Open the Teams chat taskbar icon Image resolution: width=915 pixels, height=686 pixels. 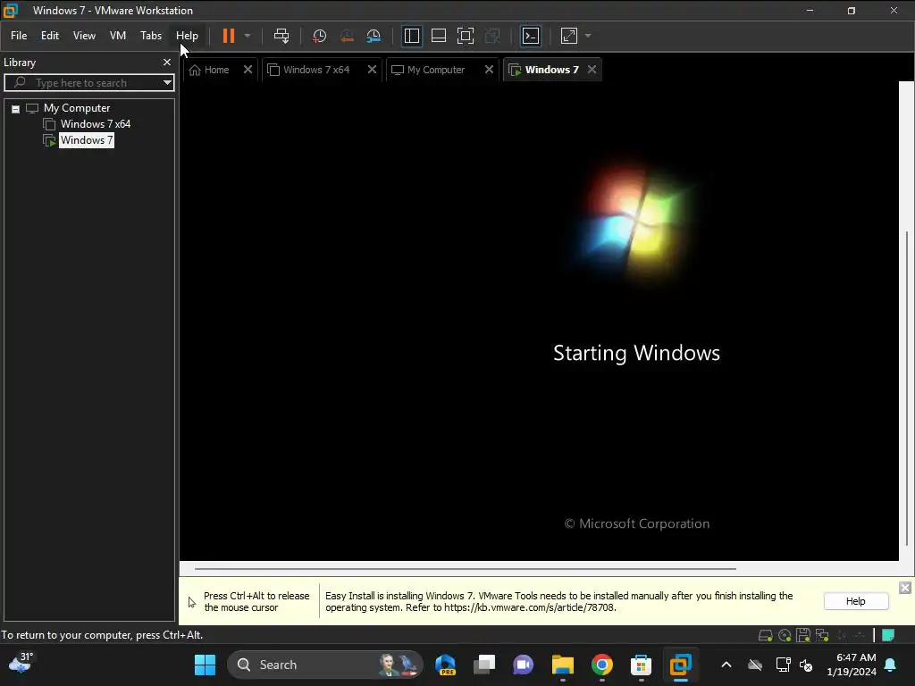[x=524, y=665]
